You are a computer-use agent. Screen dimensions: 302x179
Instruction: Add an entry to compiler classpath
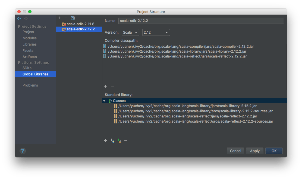point(106,86)
